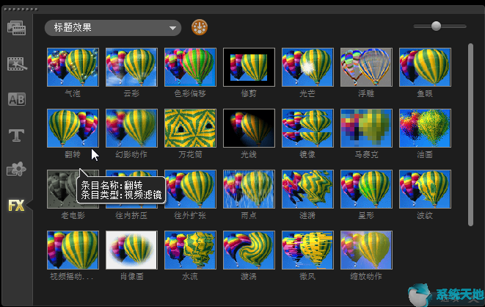Expand the 标题效果 gallery dropdown

[113, 28]
